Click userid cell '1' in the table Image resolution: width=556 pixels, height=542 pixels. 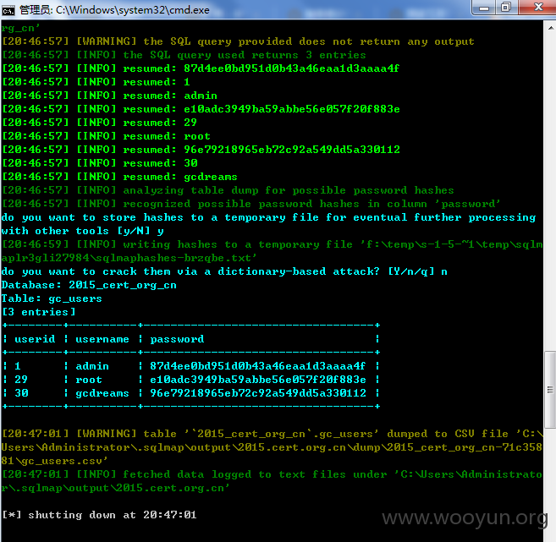pyautogui.click(x=18, y=366)
